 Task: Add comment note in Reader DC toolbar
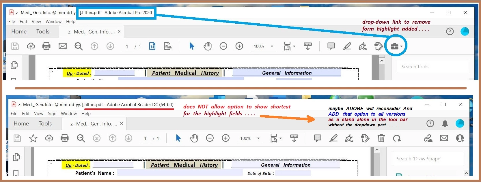pos(318,138)
